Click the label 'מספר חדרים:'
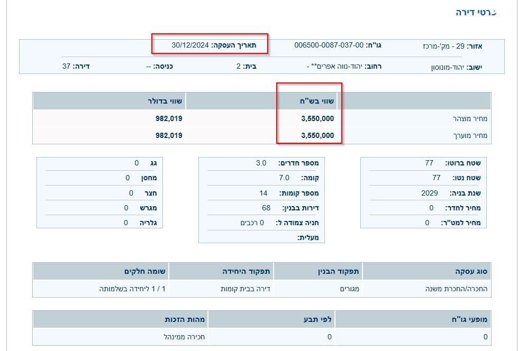The width and height of the screenshot is (518, 351). [x=298, y=163]
